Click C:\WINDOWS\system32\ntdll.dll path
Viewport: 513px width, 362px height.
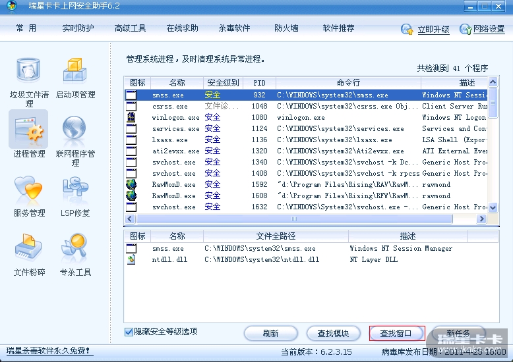tap(262, 260)
